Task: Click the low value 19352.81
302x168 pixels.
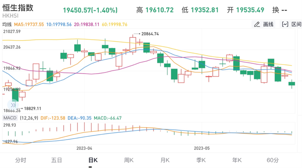Action: (205, 10)
